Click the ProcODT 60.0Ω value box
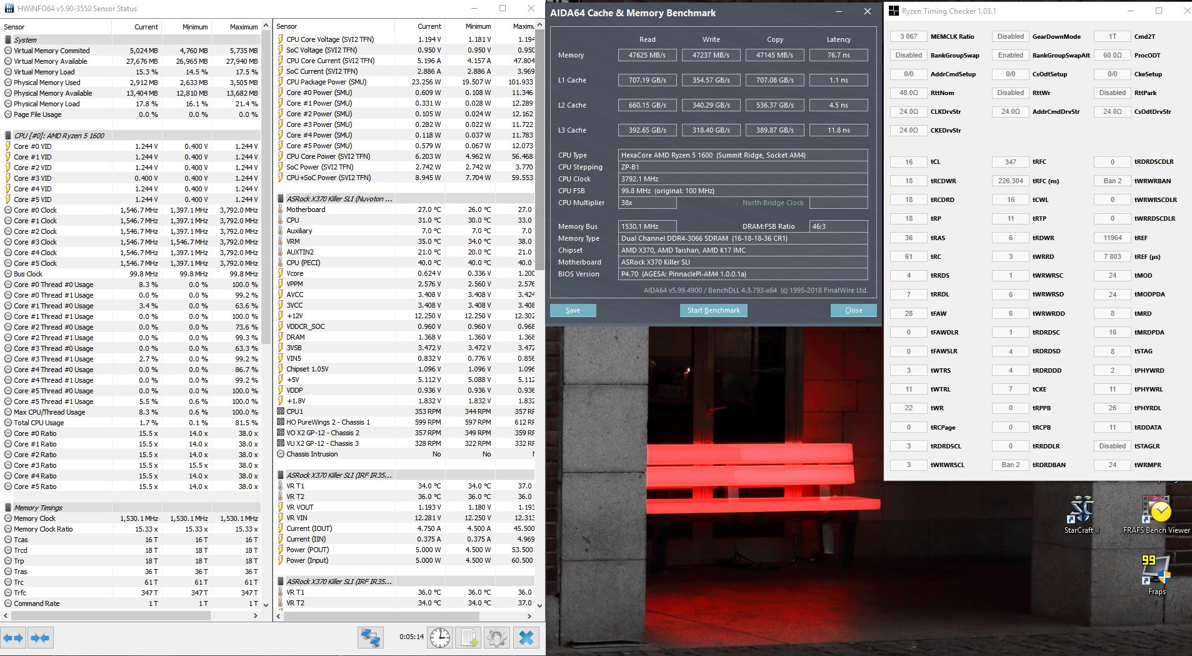Image resolution: width=1192 pixels, height=656 pixels. coord(1112,55)
